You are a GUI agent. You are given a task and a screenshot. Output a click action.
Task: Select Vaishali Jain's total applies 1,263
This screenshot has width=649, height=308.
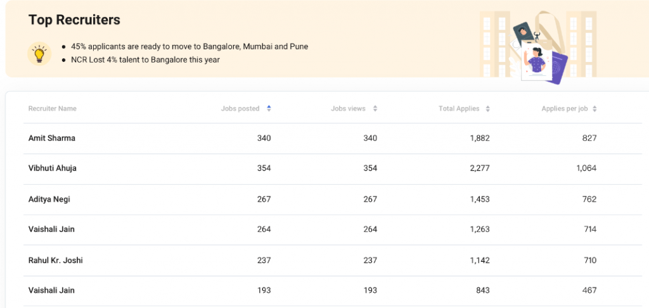pyautogui.click(x=480, y=229)
